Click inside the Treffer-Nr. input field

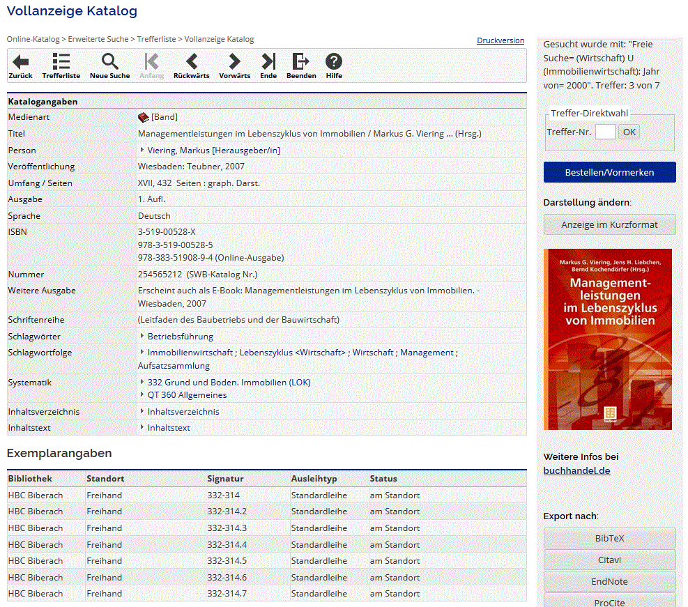pos(605,132)
